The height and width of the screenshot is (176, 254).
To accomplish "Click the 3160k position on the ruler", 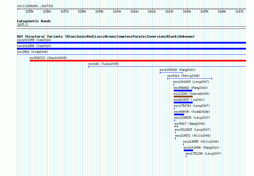I will click(x=117, y=11).
